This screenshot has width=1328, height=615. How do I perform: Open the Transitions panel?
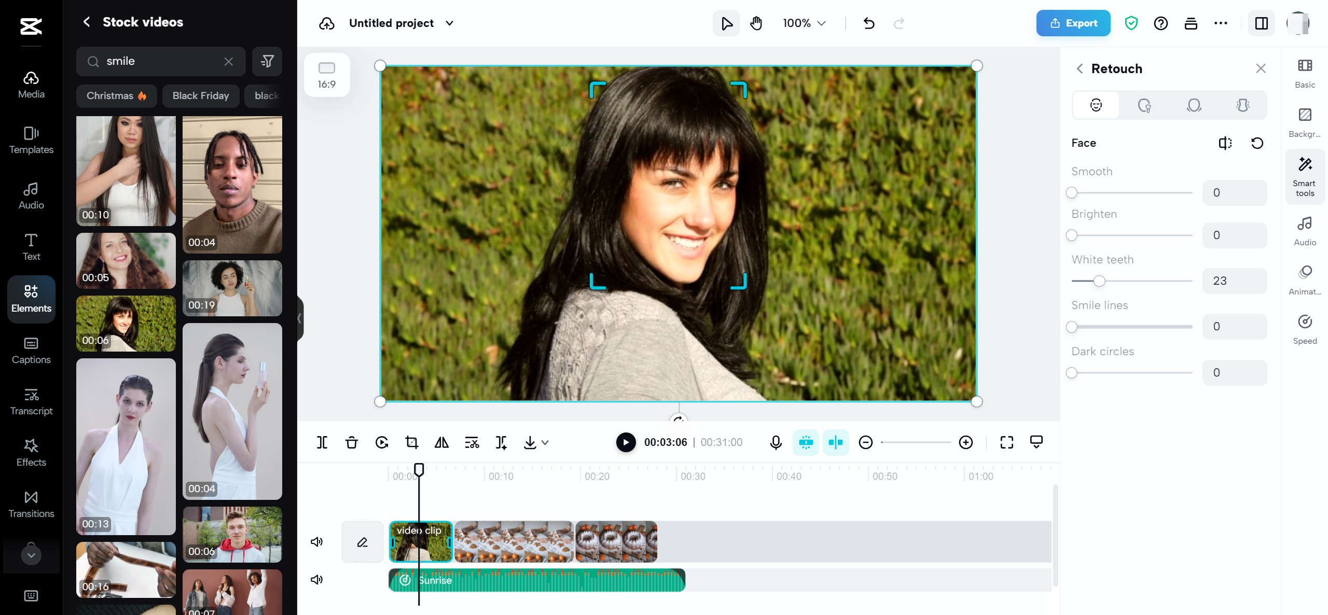pyautogui.click(x=31, y=504)
